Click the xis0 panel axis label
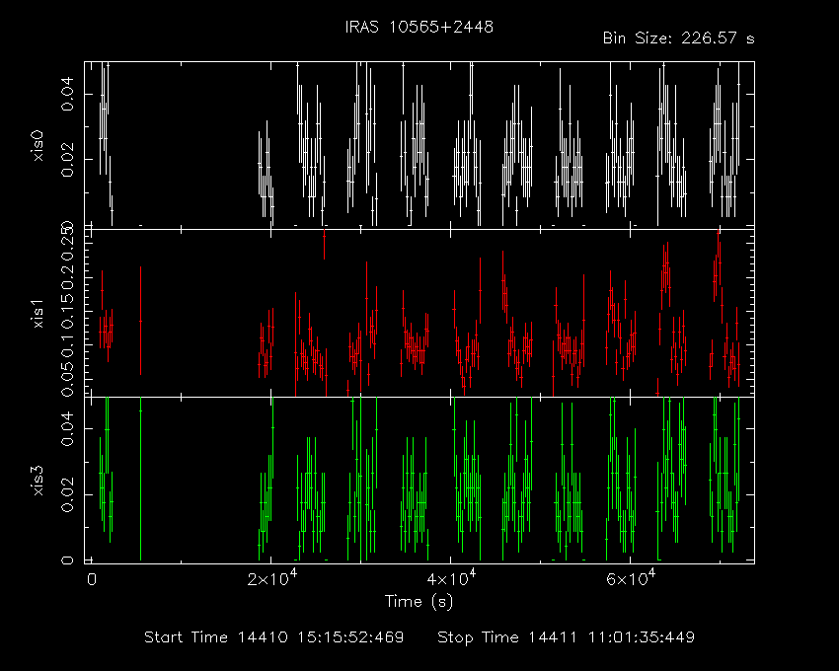The image size is (839, 671). (38, 145)
